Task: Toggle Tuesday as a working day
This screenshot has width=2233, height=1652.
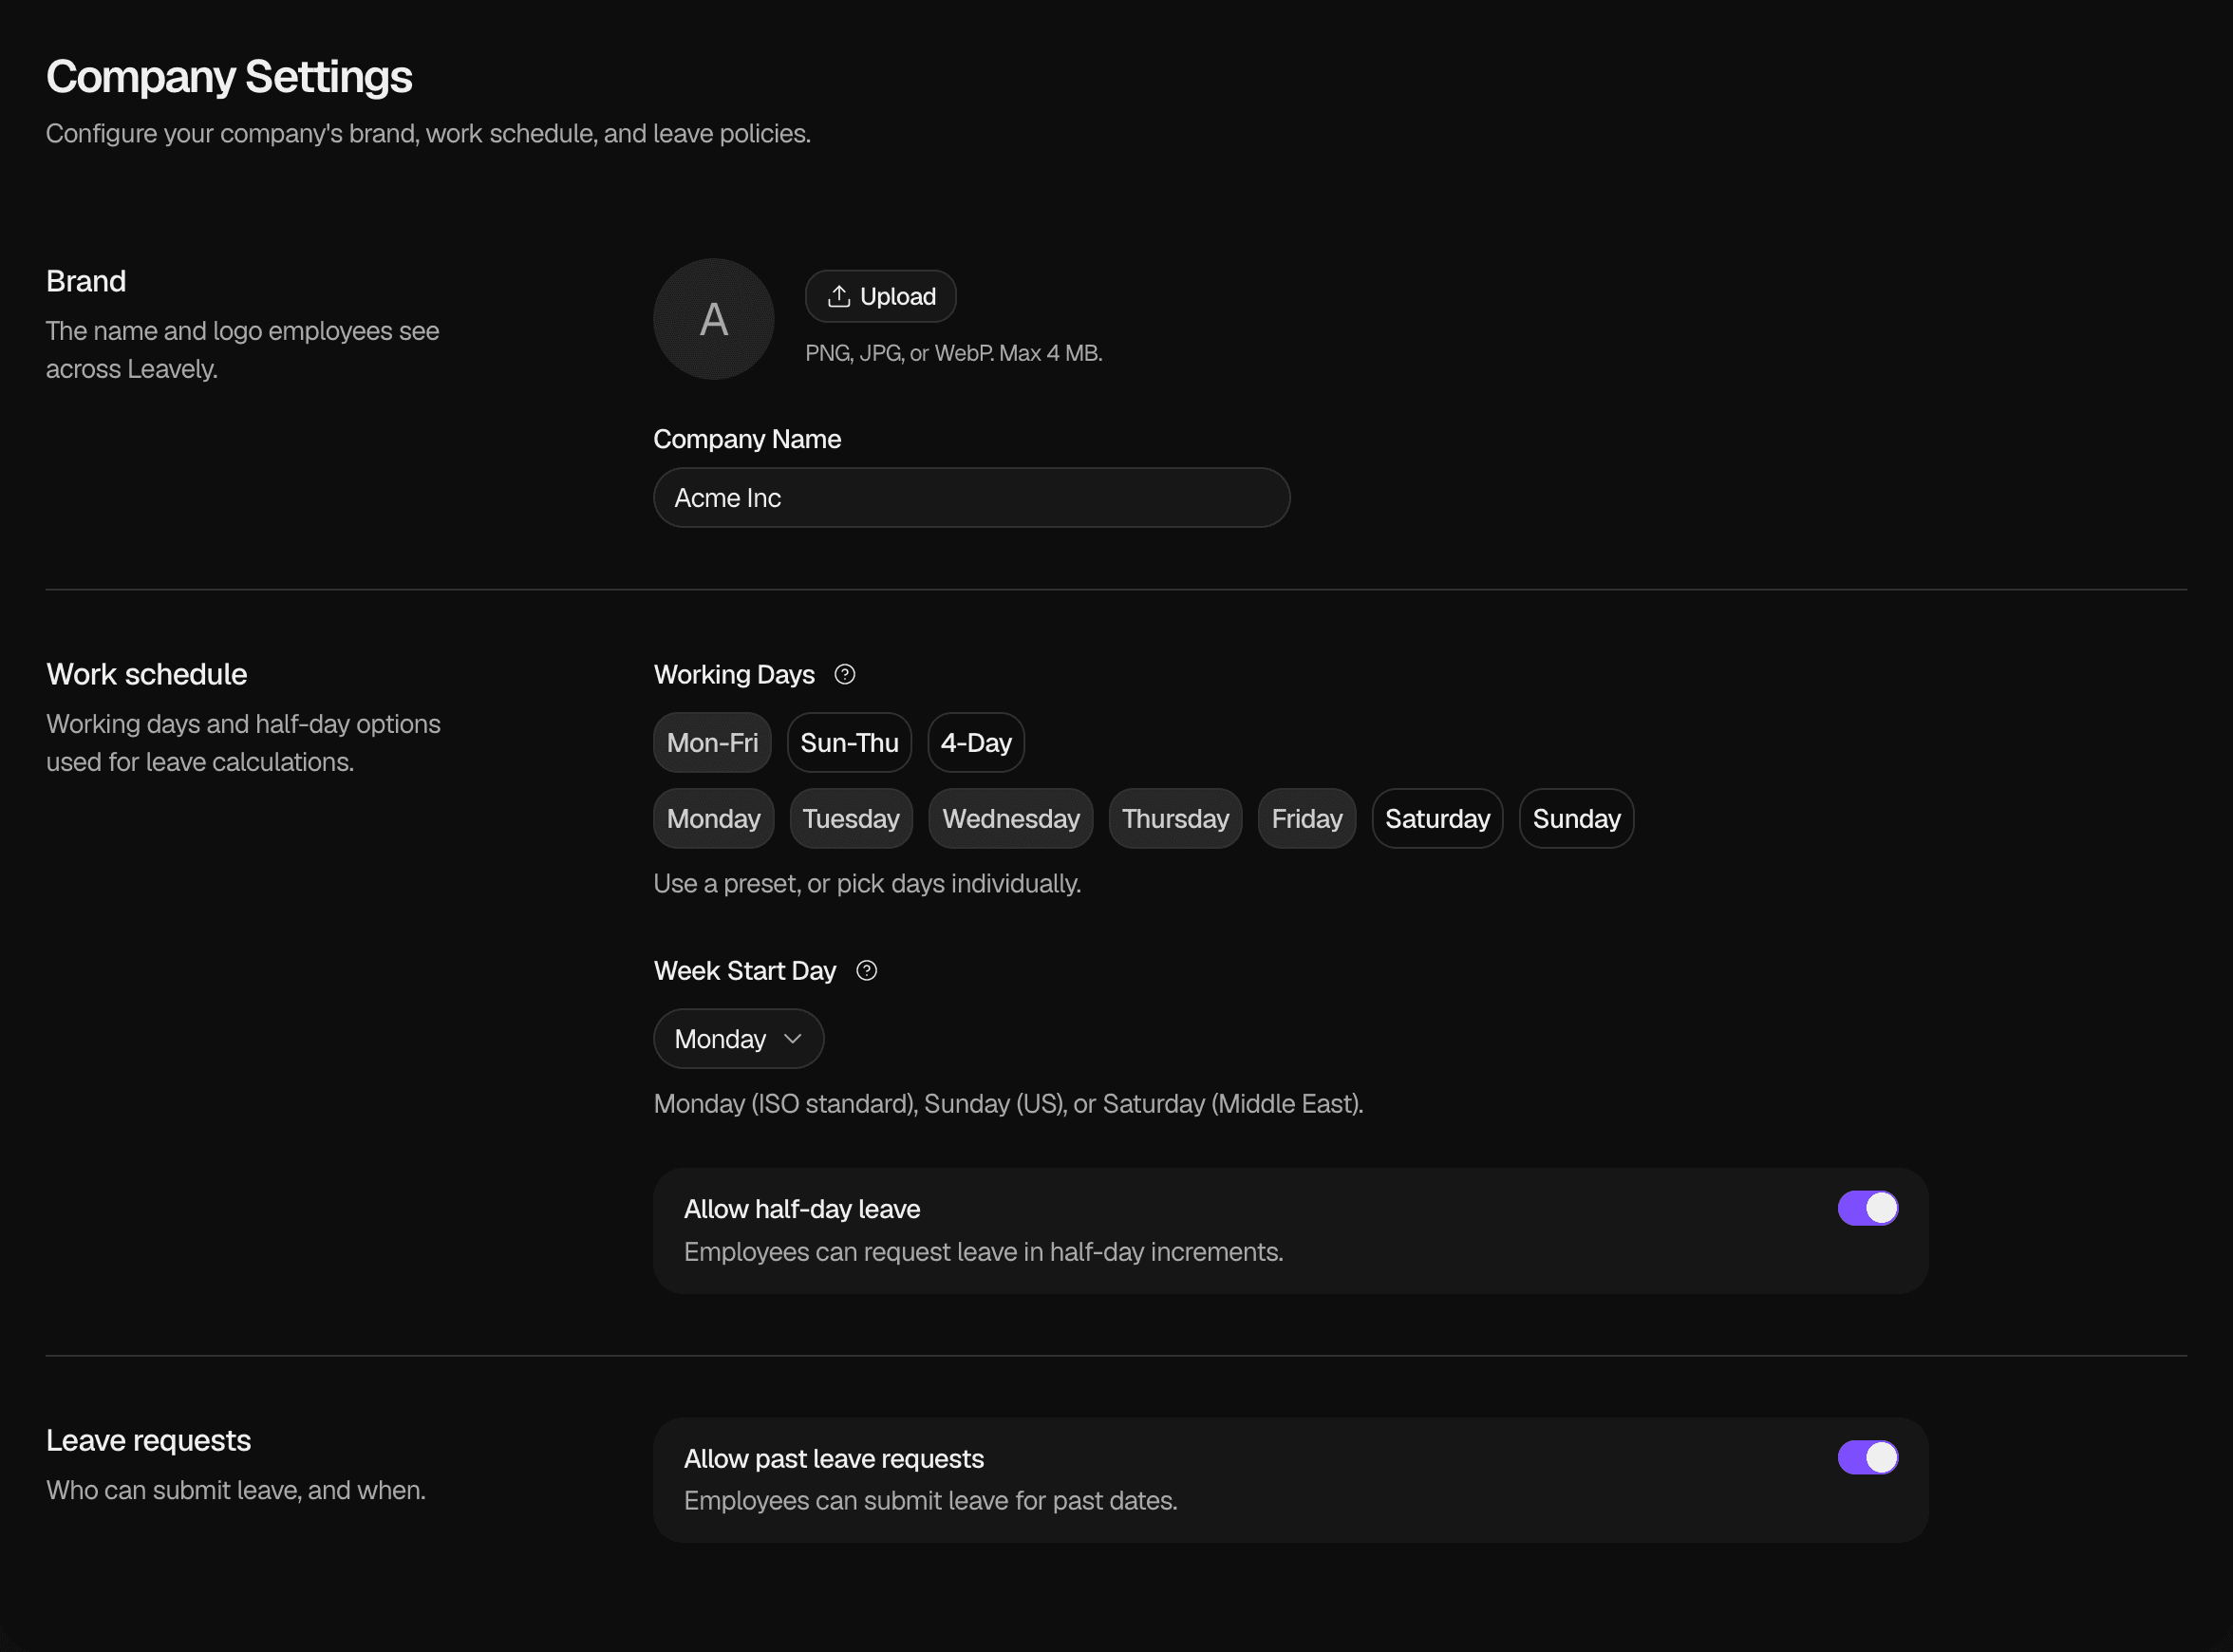Action: (x=851, y=819)
